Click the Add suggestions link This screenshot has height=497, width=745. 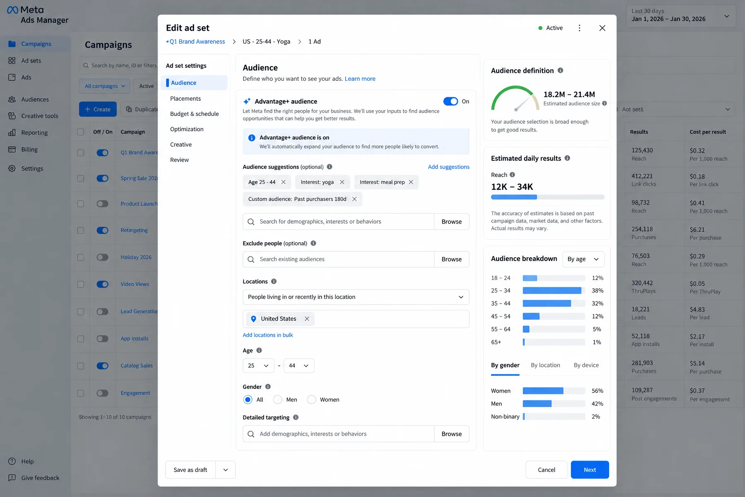pyautogui.click(x=449, y=167)
